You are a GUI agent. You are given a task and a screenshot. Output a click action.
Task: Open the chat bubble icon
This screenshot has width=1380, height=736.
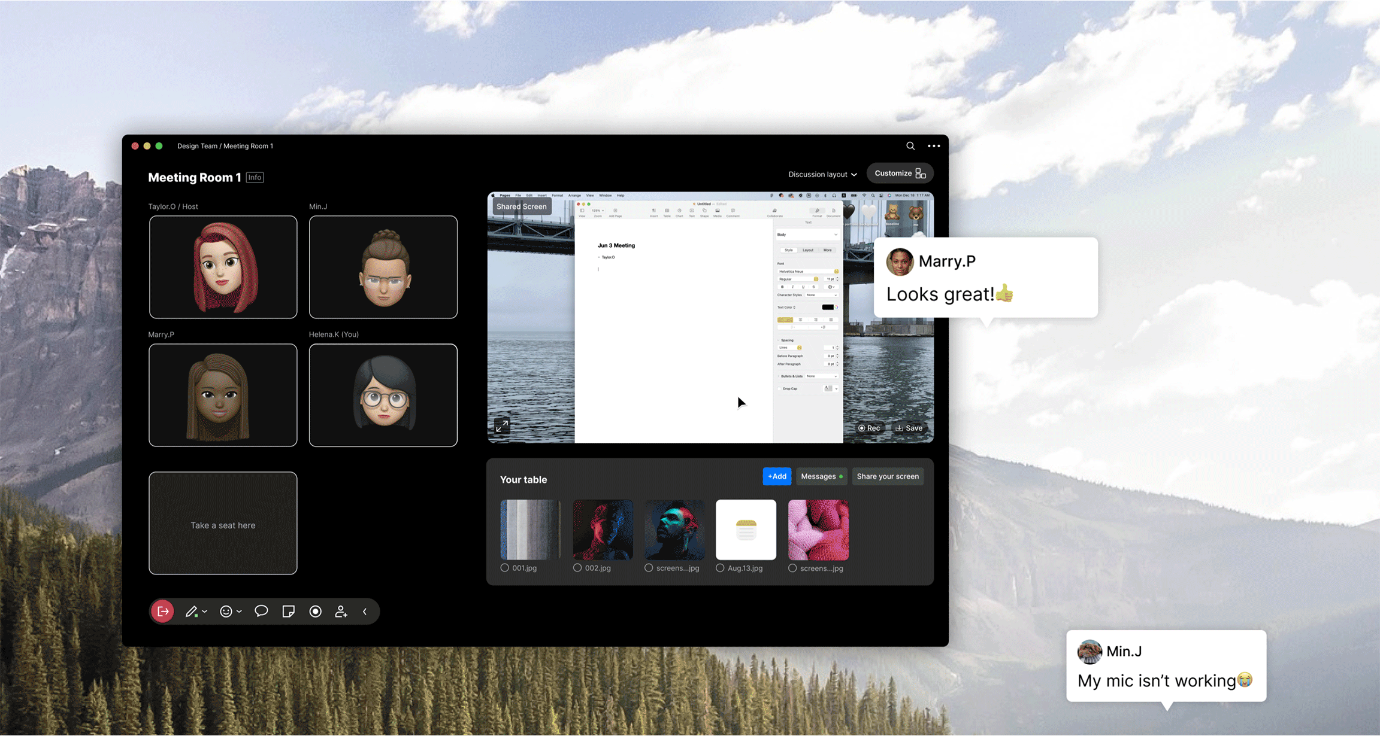tap(261, 611)
